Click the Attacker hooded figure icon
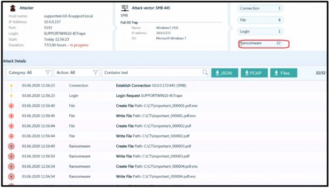 (x=12, y=8)
